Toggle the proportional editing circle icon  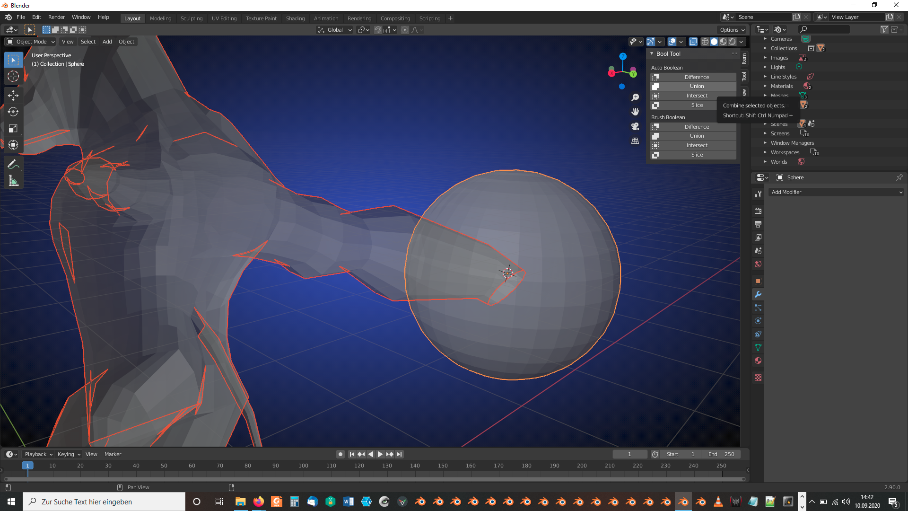(405, 29)
